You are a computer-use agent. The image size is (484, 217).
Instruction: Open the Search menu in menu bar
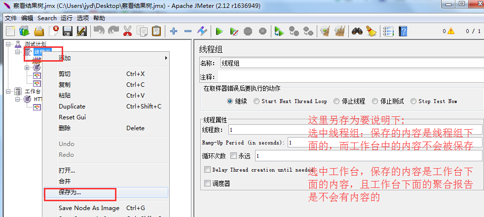[x=47, y=18]
